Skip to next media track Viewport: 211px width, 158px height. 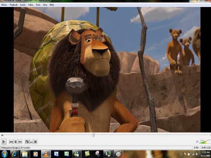20,141
